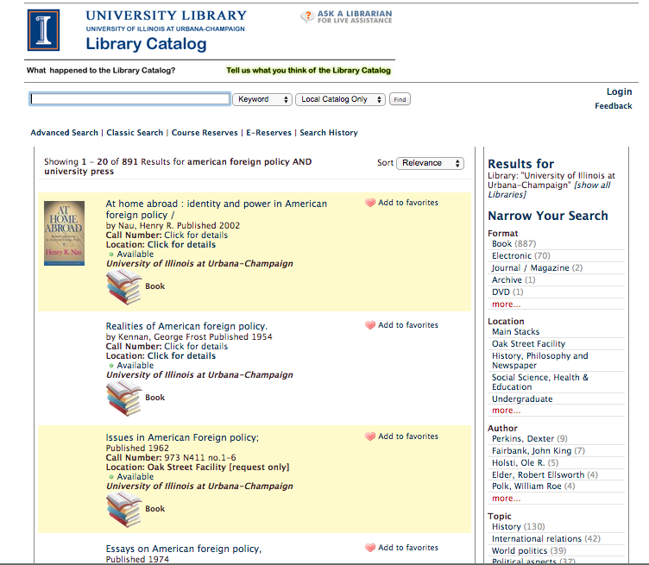Click heart icon for Issues in American Foreign policy
This screenshot has width=649, height=565.
tap(370, 437)
